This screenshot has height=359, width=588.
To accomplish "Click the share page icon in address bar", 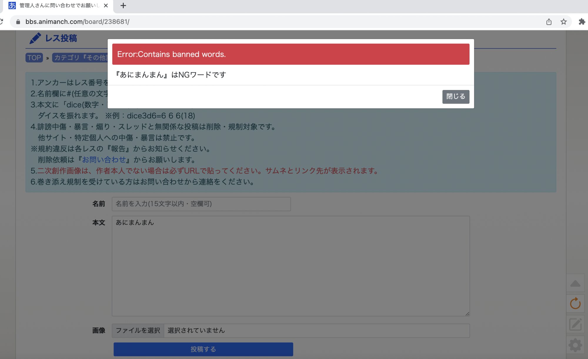I will coord(549,22).
